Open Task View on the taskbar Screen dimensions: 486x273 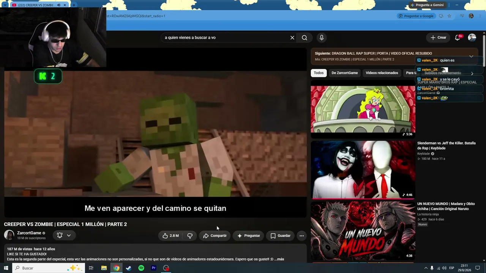click(91, 268)
